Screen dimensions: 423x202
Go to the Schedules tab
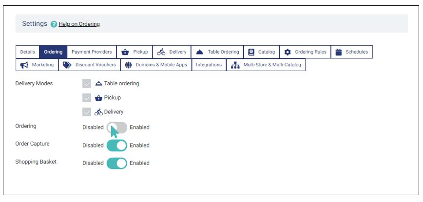(x=352, y=52)
